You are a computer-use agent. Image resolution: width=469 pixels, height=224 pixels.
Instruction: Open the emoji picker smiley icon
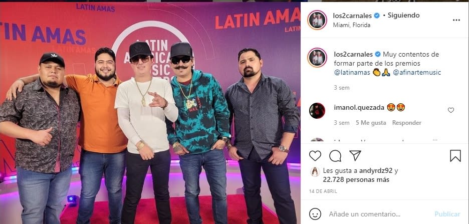(x=315, y=214)
